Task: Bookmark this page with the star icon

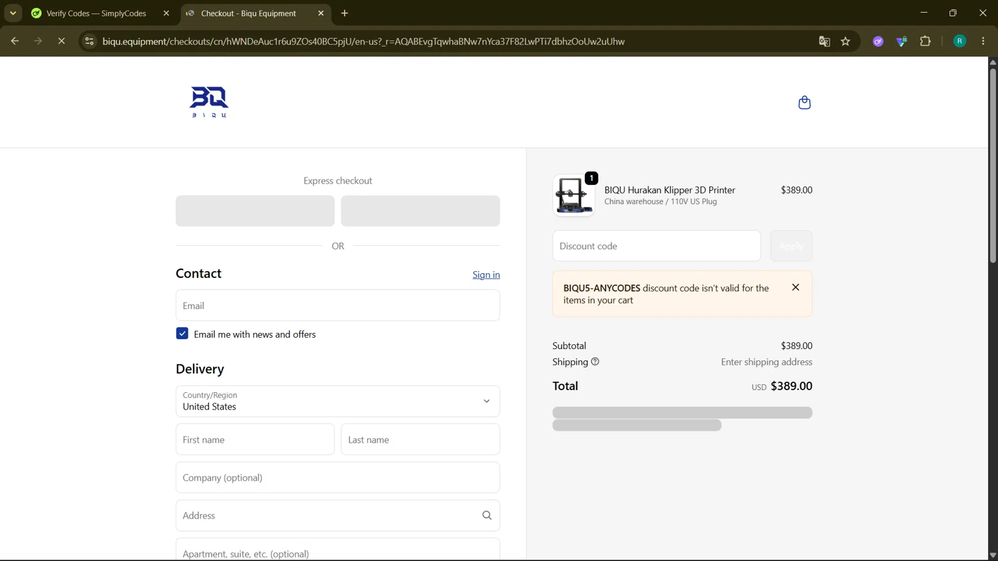Action: tap(846, 41)
